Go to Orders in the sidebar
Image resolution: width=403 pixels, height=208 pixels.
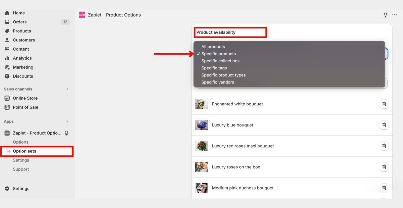click(20, 22)
